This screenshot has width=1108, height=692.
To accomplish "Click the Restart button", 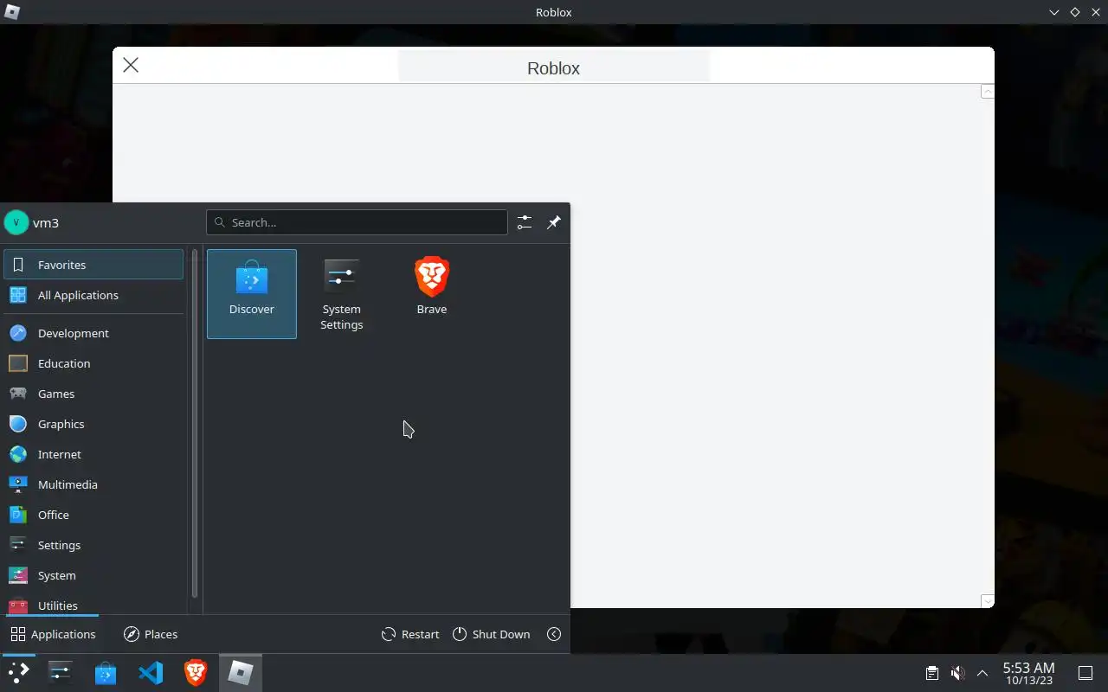I will (410, 634).
